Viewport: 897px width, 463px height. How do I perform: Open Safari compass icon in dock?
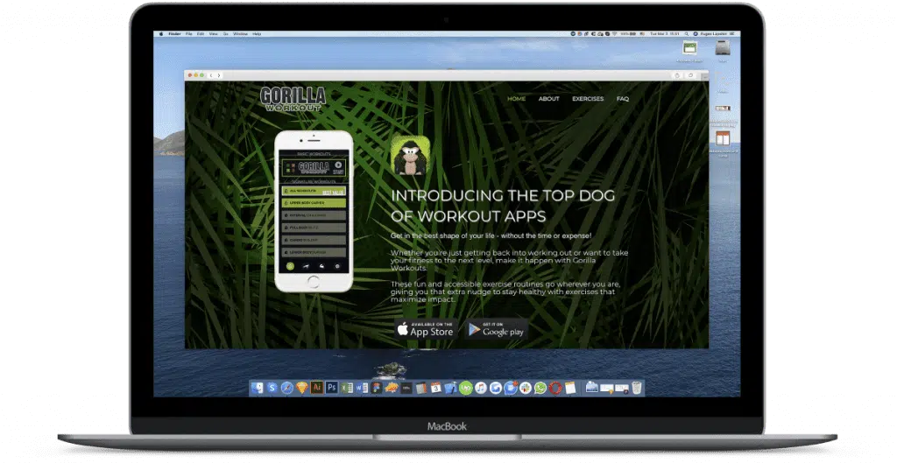[x=286, y=388]
